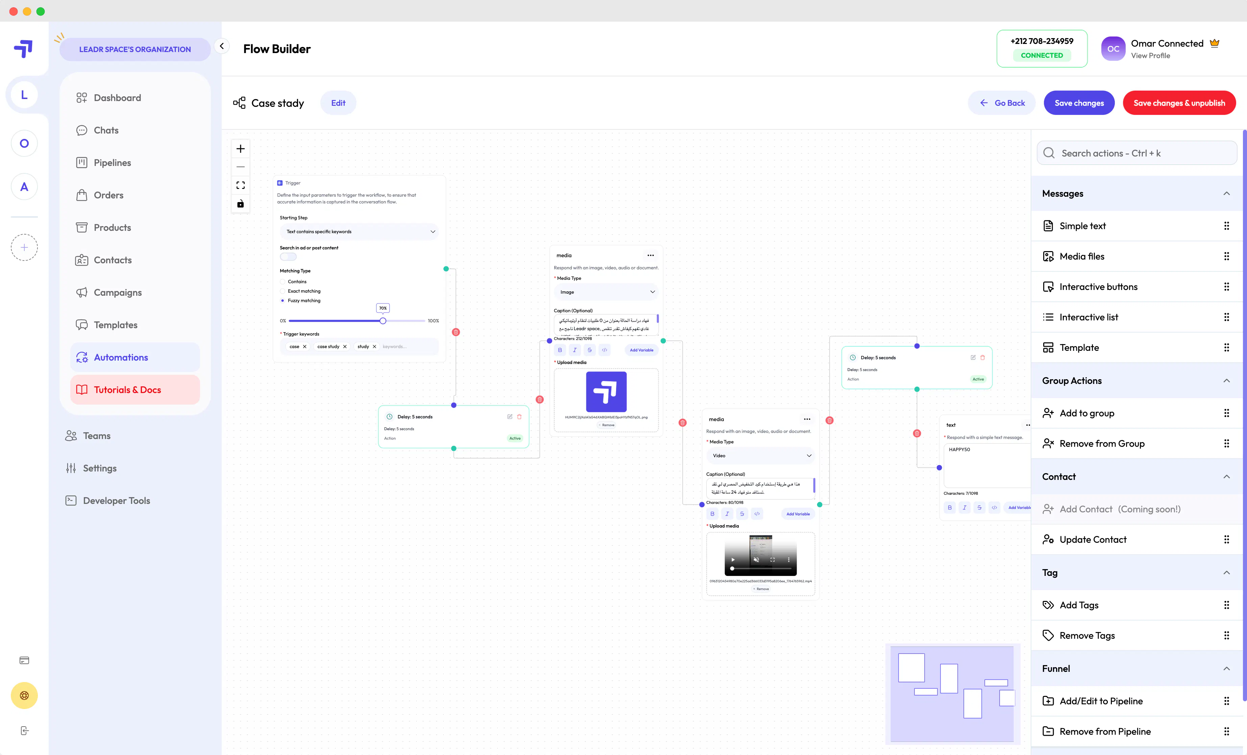Click the Search actions input field
The height and width of the screenshot is (755, 1247).
click(x=1137, y=153)
